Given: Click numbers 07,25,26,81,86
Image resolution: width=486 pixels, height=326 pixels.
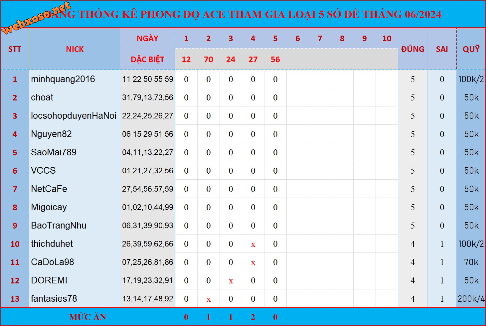Looking at the screenshot, I should pos(148,262).
